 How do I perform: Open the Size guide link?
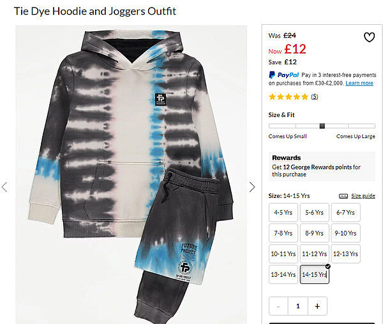363,196
